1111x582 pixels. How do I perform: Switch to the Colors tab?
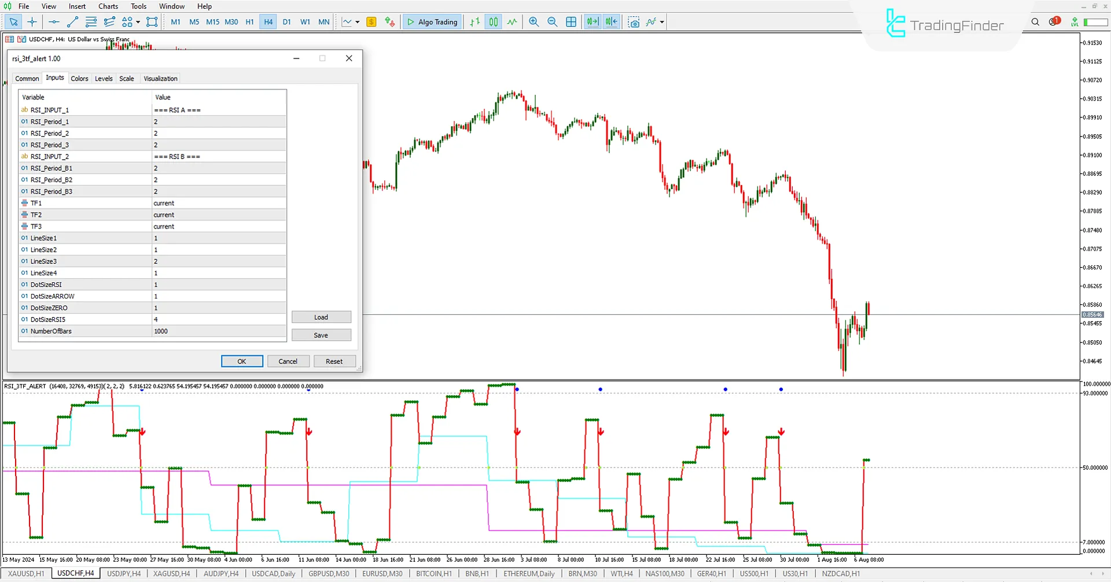pyautogui.click(x=79, y=78)
